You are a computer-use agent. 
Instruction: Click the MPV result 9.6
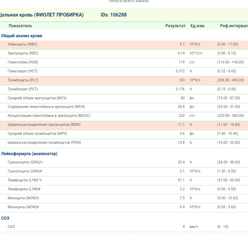(182, 134)
